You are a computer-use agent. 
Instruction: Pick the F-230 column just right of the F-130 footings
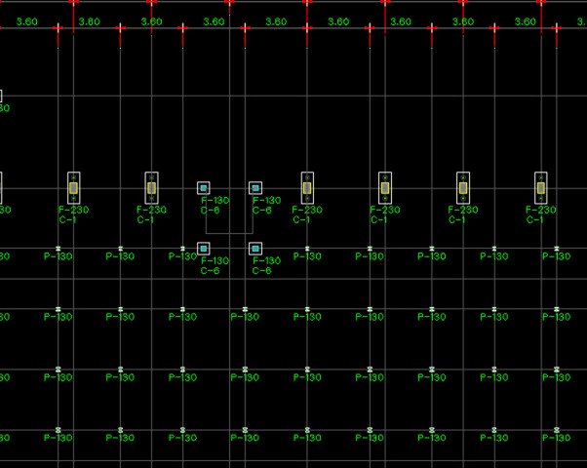[x=307, y=186]
